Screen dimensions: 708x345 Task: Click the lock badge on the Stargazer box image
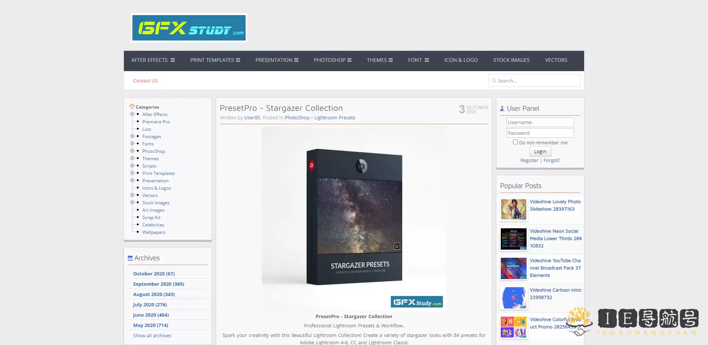tap(312, 165)
